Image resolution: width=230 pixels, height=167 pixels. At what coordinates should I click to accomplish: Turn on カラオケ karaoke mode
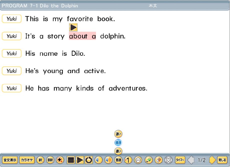pyautogui.click(x=27, y=160)
